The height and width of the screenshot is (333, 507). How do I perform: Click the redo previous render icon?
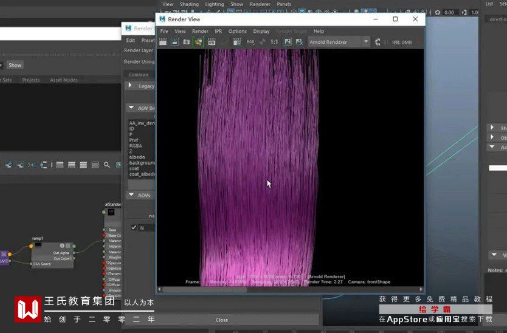click(x=163, y=42)
